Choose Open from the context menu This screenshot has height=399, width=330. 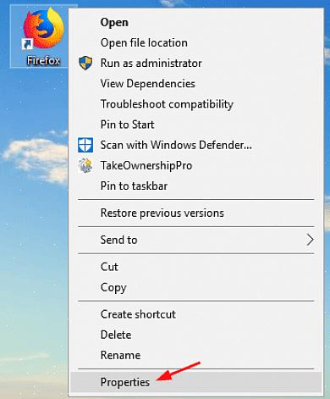[x=196, y=22]
